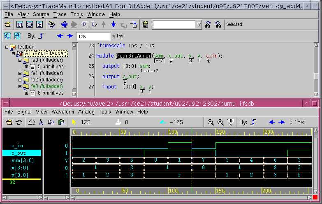The image size is (322, 204).
Task: Collapse the fa0 (fulladder) node
Action: [x=20, y=60]
